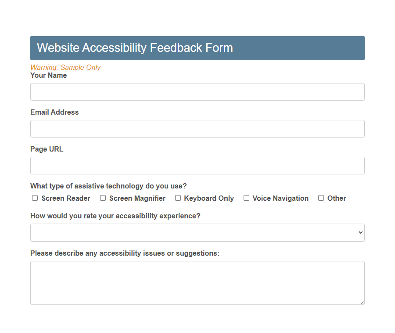Click the Email Address input box

(x=197, y=129)
